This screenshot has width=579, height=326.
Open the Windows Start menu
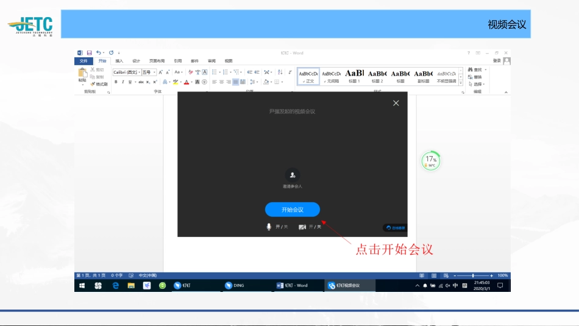(82, 285)
